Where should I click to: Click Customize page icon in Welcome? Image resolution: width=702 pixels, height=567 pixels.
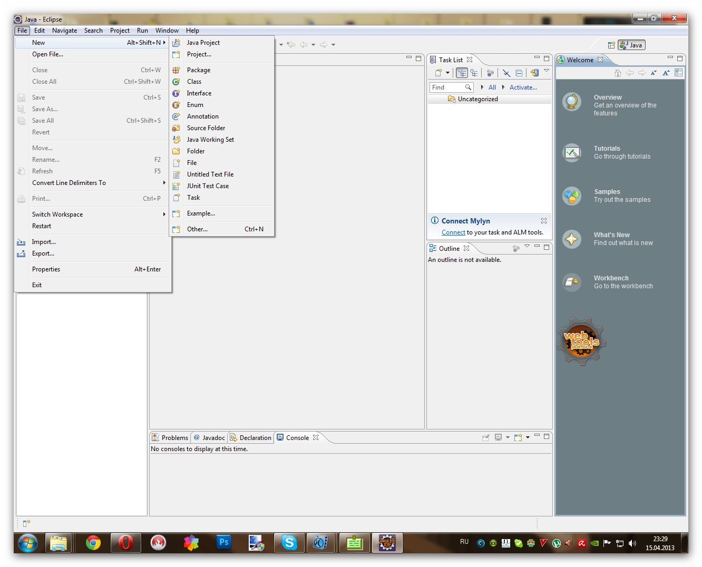pyautogui.click(x=679, y=73)
